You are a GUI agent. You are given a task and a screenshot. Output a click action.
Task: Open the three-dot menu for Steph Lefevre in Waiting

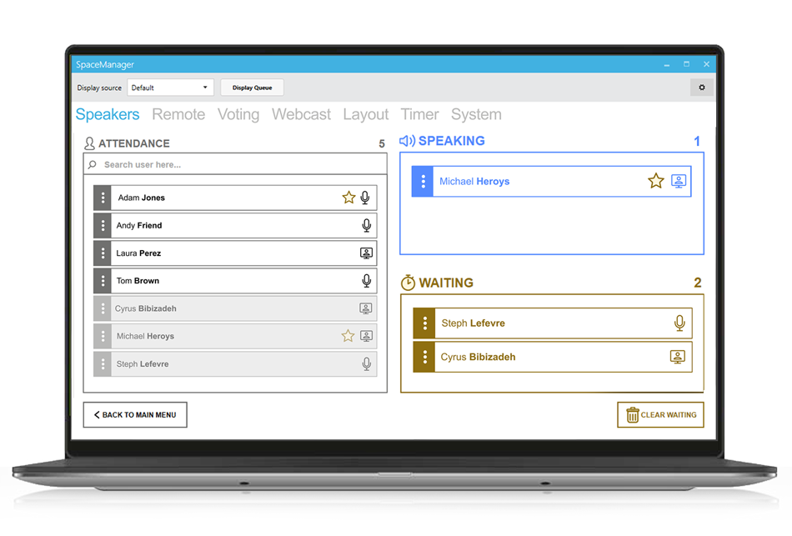[x=424, y=323]
